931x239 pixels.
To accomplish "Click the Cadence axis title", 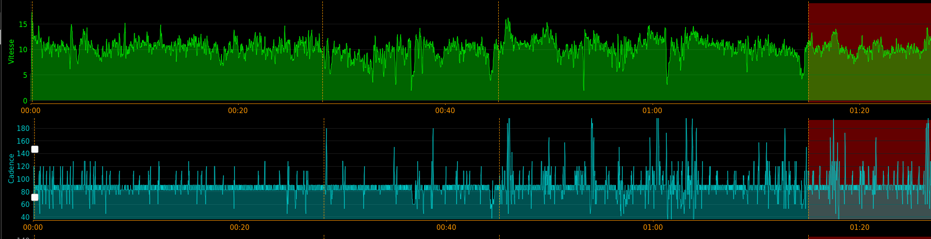I will (x=11, y=168).
